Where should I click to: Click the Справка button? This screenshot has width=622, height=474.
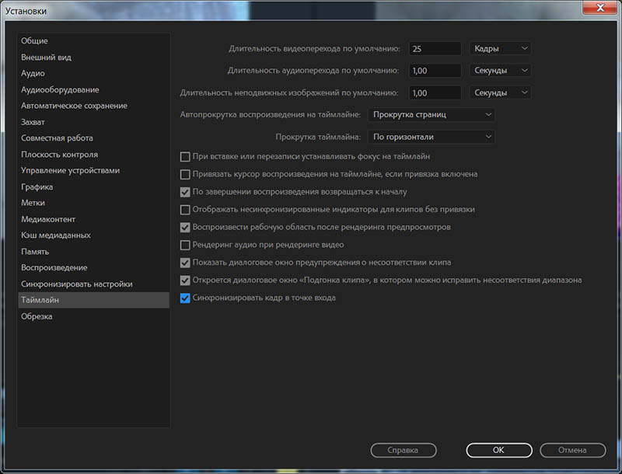click(404, 450)
